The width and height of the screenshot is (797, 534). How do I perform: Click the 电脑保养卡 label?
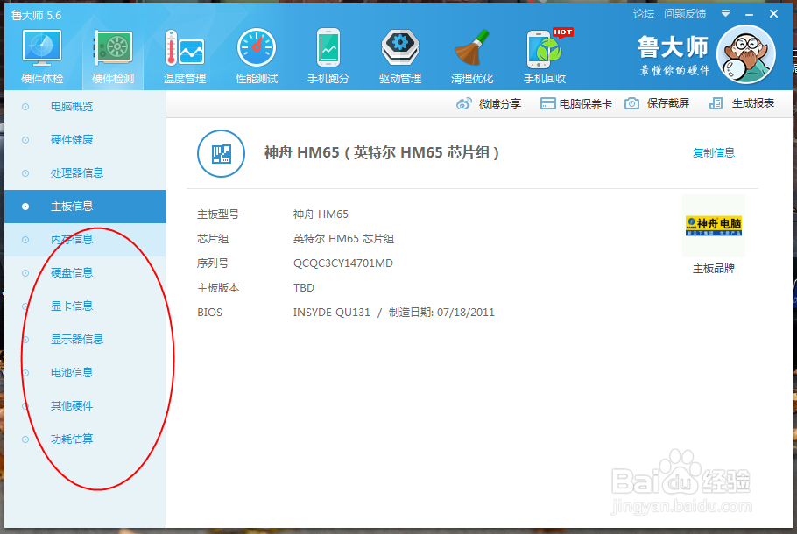point(586,104)
